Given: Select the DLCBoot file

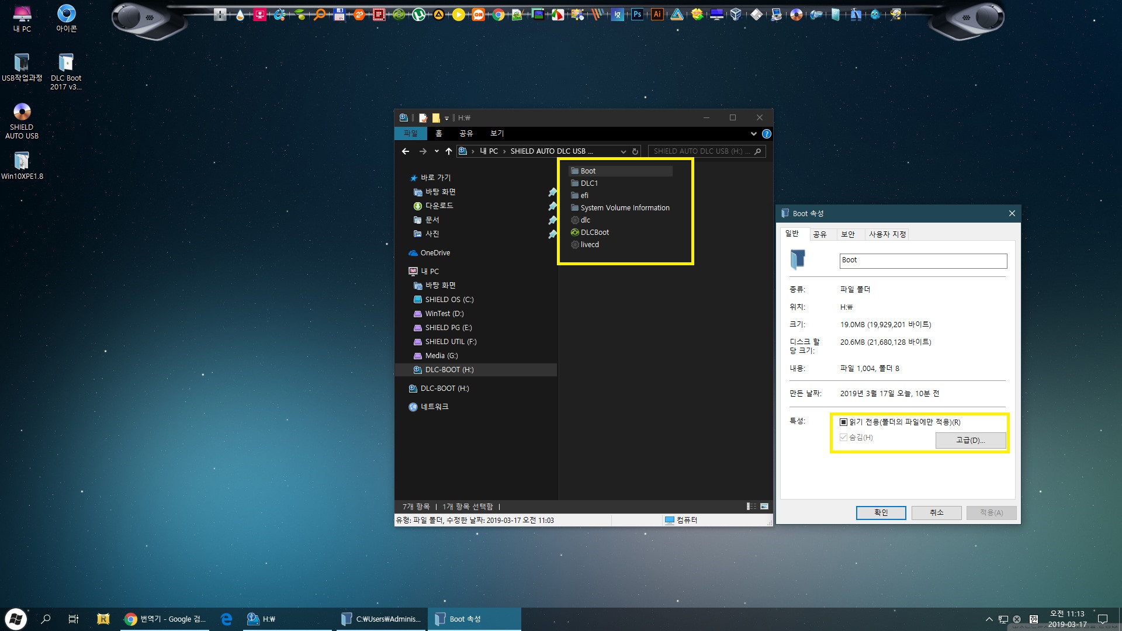Looking at the screenshot, I should tap(590, 233).
